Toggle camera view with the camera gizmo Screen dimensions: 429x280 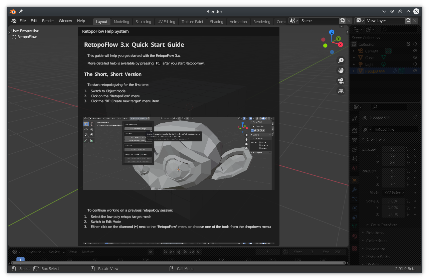[x=341, y=81]
